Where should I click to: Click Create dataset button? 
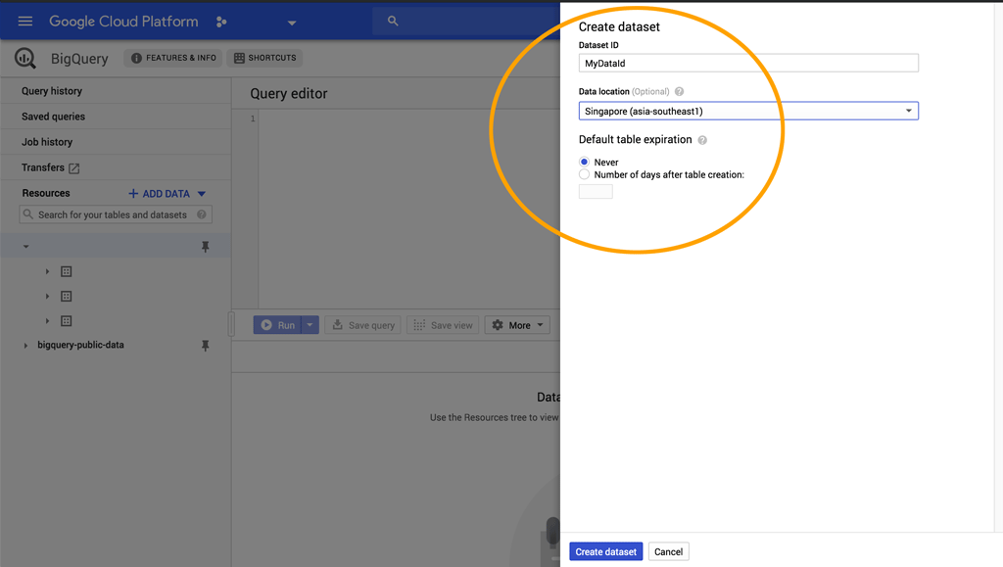coord(605,551)
